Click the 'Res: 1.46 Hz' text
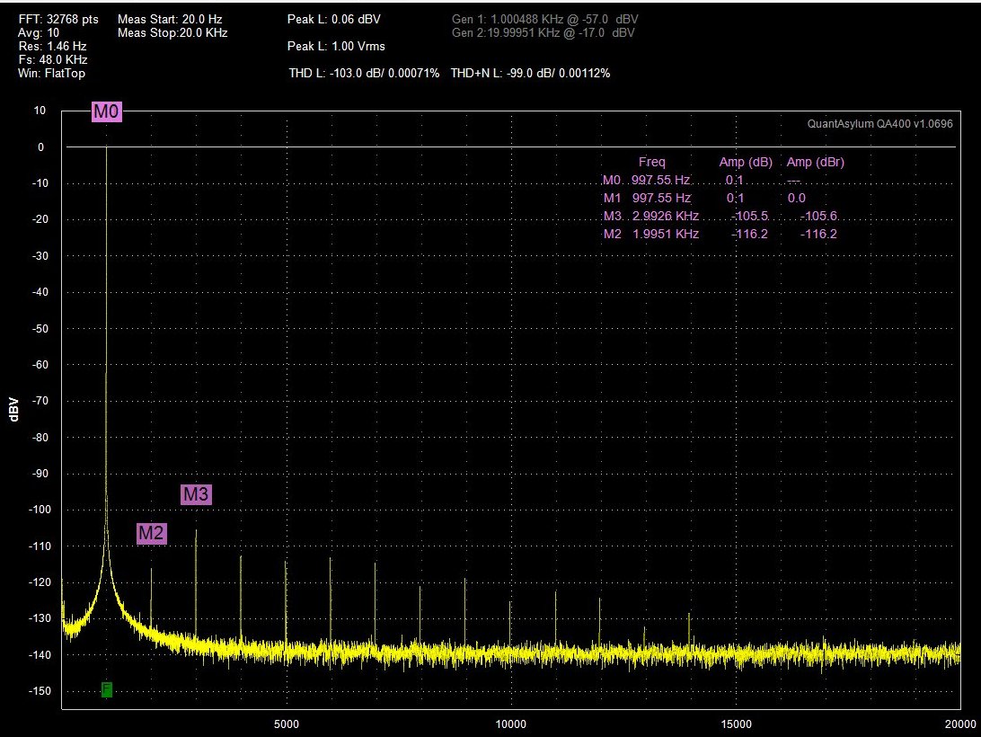Image resolution: width=981 pixels, height=737 pixels. (52, 47)
